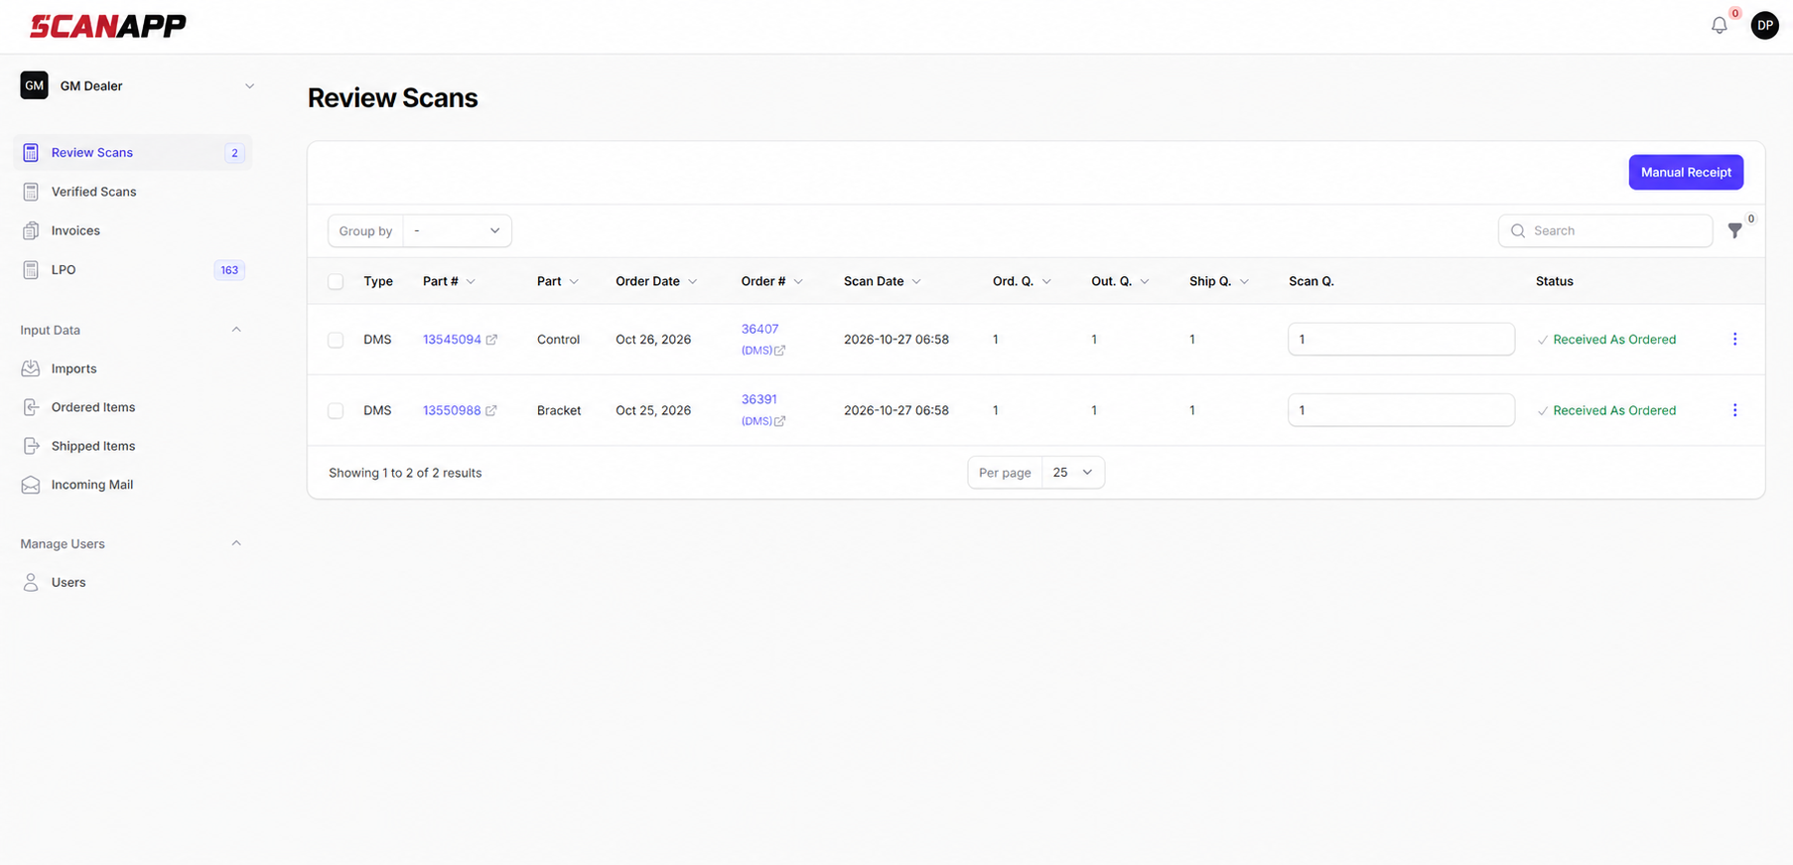Open row actions menu for part 13550988

[1734, 410]
